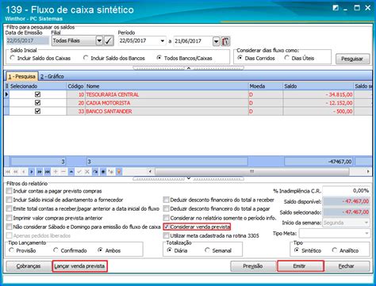Select the 1 - Pesquisa tab

(22, 76)
